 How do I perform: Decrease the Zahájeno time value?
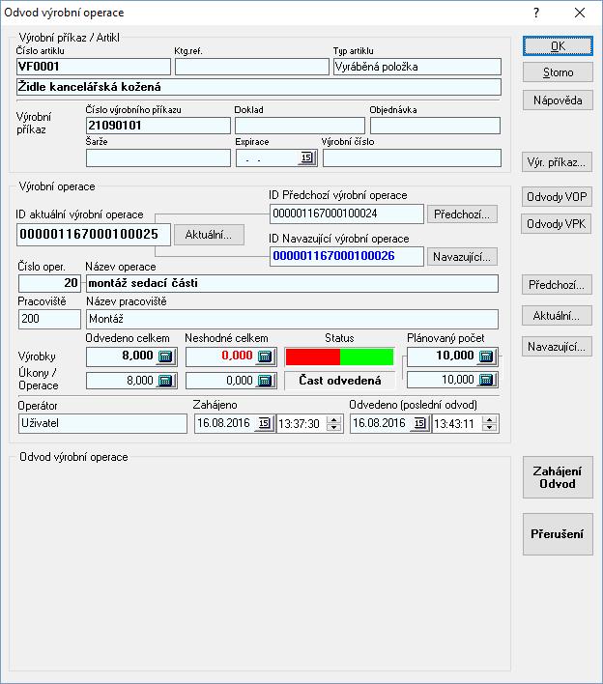pyautogui.click(x=334, y=427)
